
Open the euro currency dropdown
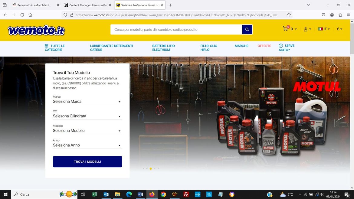click(339, 29)
